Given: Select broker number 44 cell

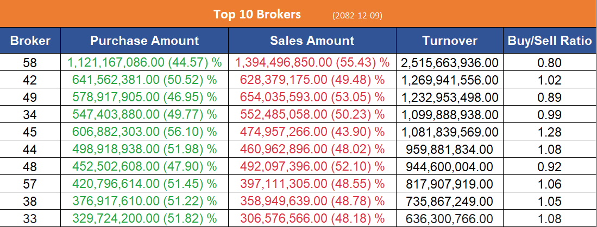Looking at the screenshot, I should [30, 150].
